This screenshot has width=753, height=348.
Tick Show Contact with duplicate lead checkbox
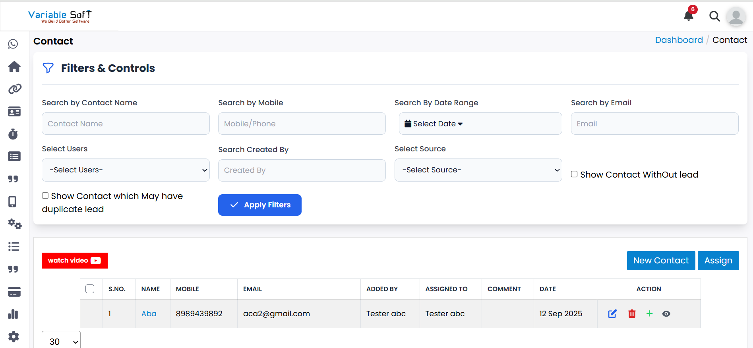pos(45,195)
